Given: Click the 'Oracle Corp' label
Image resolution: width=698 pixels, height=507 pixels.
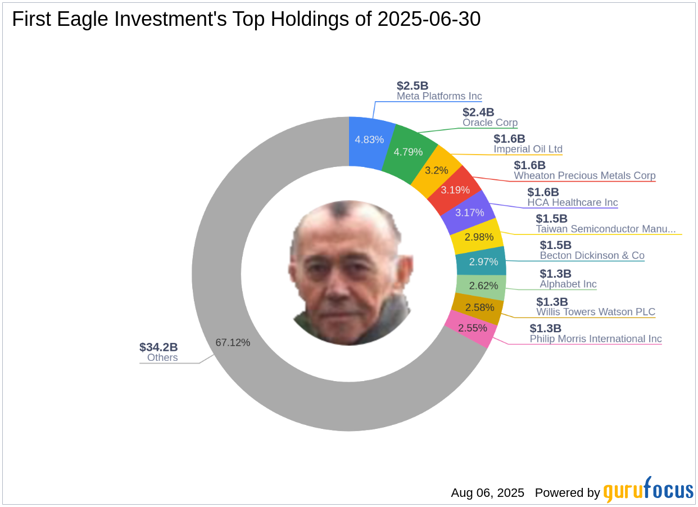Looking at the screenshot, I should pyautogui.click(x=490, y=123).
